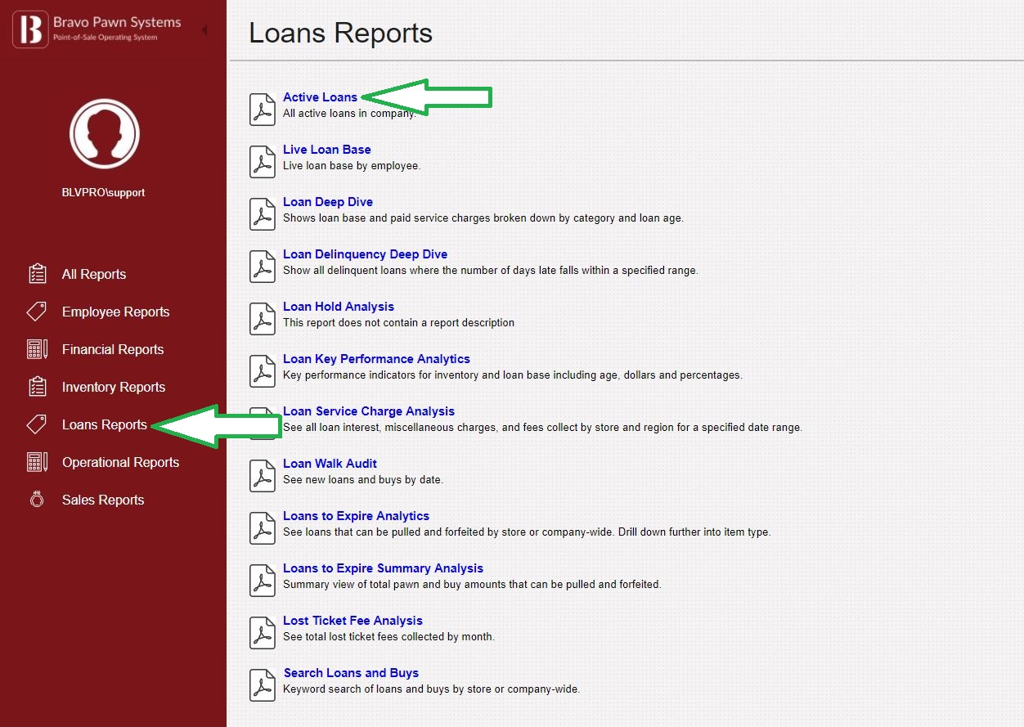Click the PDF icon beside Live Loan Base
1024x727 pixels.
[263, 162]
